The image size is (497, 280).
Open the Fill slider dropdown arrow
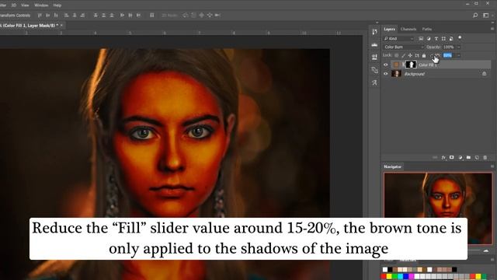[458, 55]
